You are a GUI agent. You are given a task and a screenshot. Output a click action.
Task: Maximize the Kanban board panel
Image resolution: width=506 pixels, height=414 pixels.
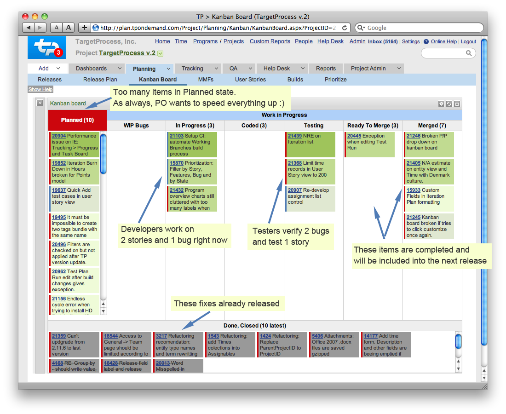(x=457, y=103)
